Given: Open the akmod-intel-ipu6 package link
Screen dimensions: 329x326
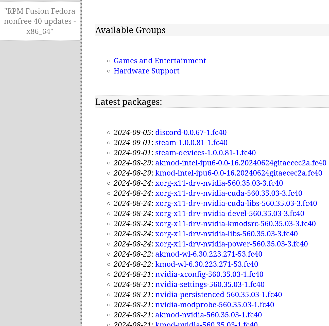Looking at the screenshot, I should point(241,163).
